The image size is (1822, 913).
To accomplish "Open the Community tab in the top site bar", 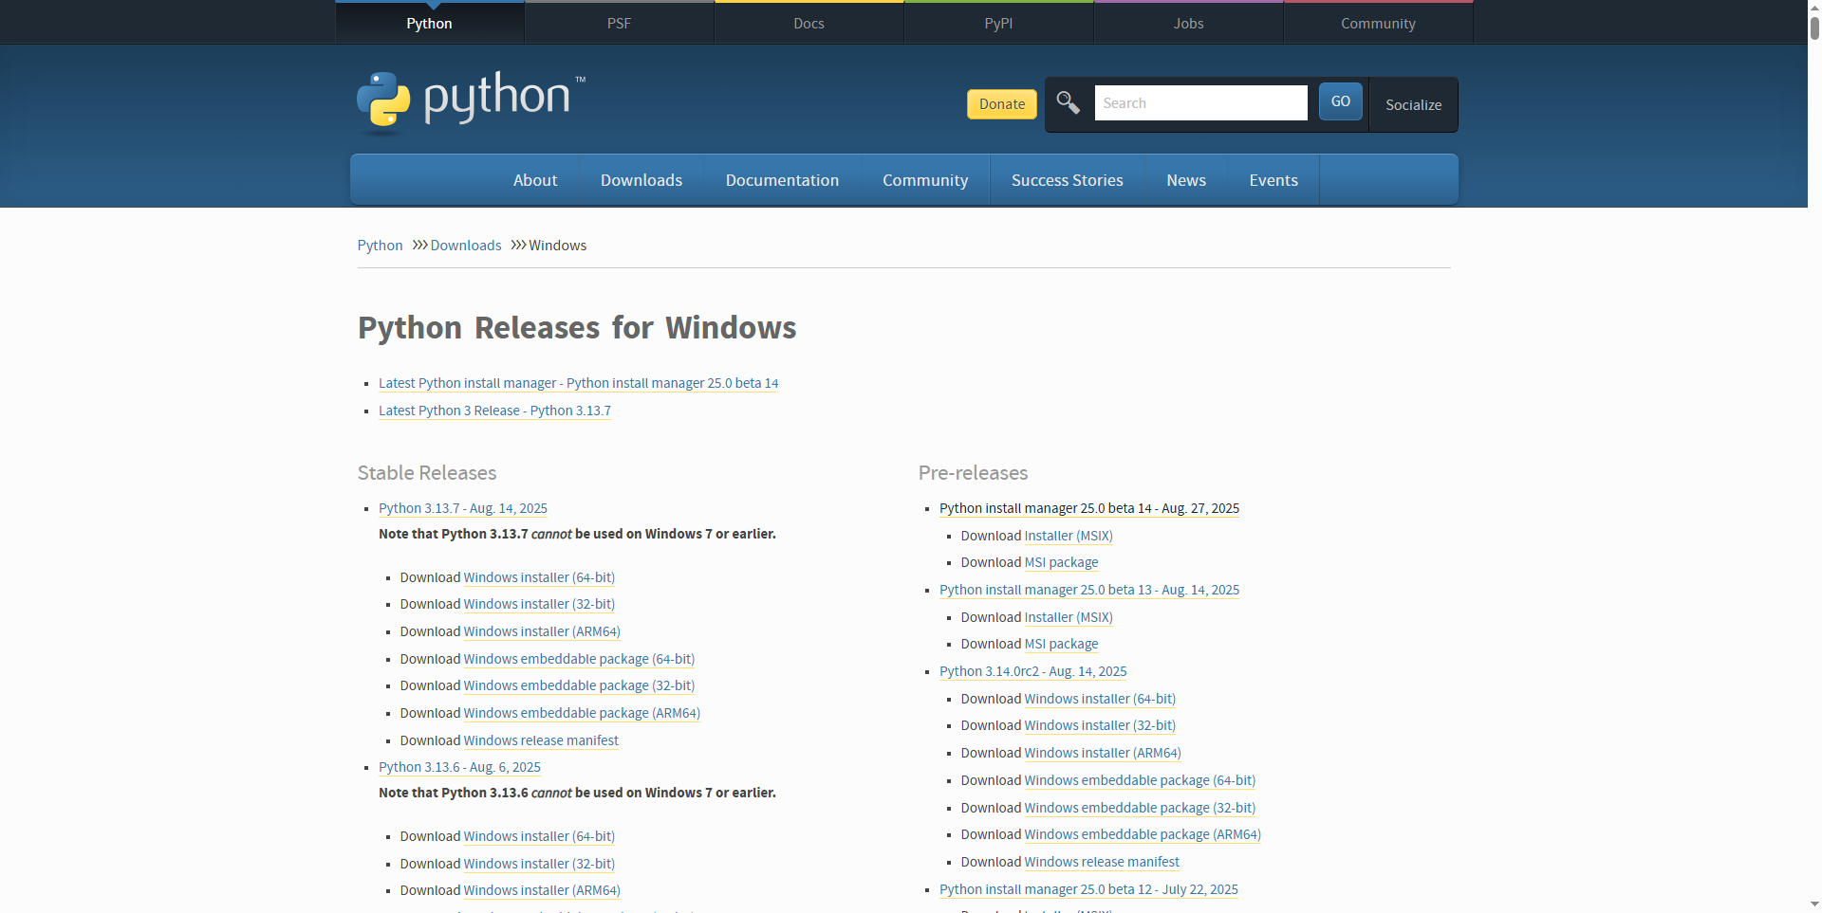I will point(1378,23).
